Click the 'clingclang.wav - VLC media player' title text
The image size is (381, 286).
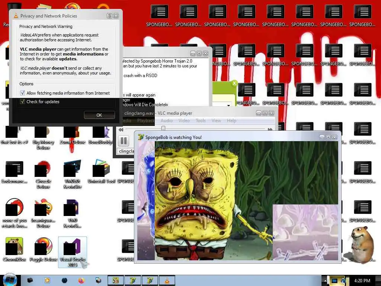[158, 113]
